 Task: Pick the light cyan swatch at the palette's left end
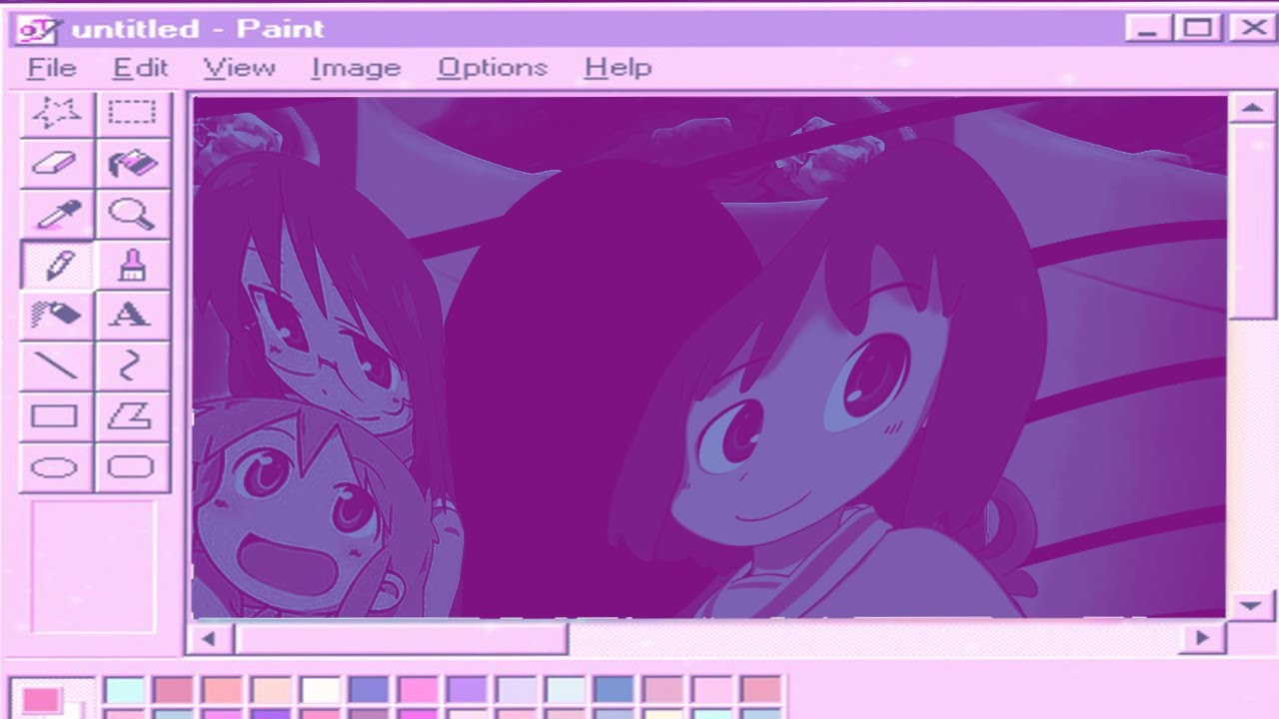coord(124,690)
